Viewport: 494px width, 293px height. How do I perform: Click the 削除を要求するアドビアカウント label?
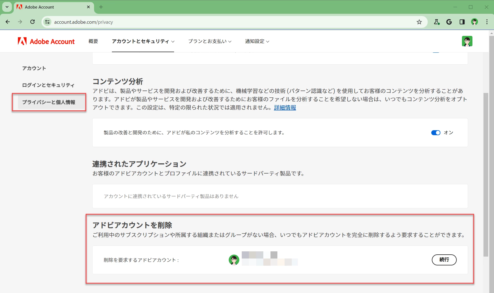(141, 260)
